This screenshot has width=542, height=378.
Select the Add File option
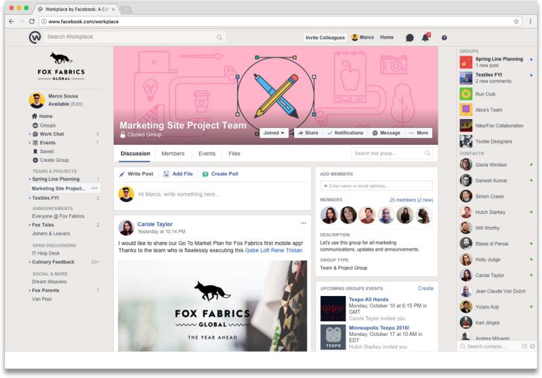point(178,174)
